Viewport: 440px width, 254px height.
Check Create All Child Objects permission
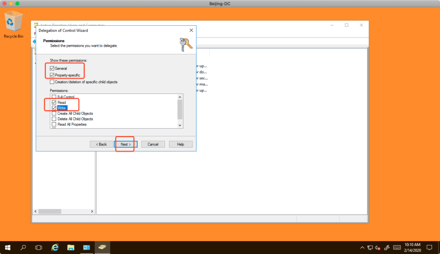54,113
